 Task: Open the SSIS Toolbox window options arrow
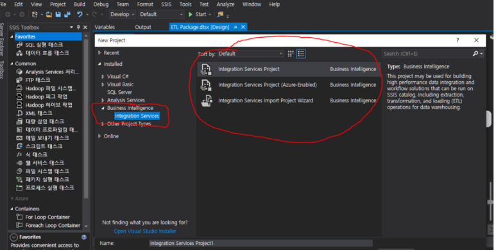coord(71,27)
